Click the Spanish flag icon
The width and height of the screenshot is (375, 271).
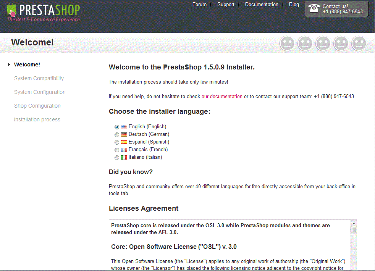coord(124,142)
